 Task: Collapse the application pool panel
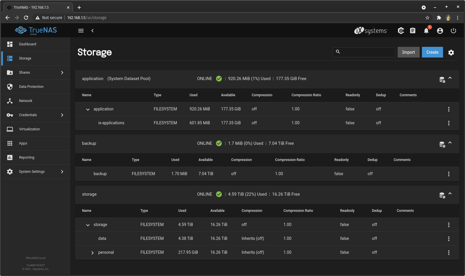(450, 78)
